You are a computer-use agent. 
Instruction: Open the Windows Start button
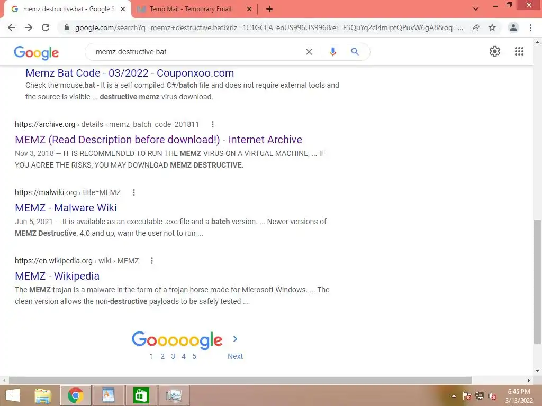13,395
